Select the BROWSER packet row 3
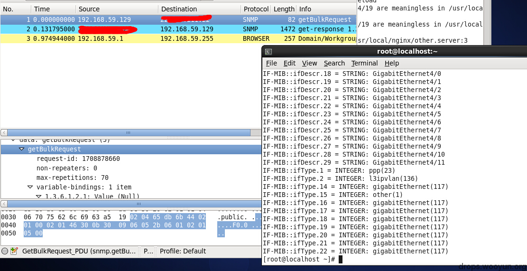 click(x=178, y=38)
